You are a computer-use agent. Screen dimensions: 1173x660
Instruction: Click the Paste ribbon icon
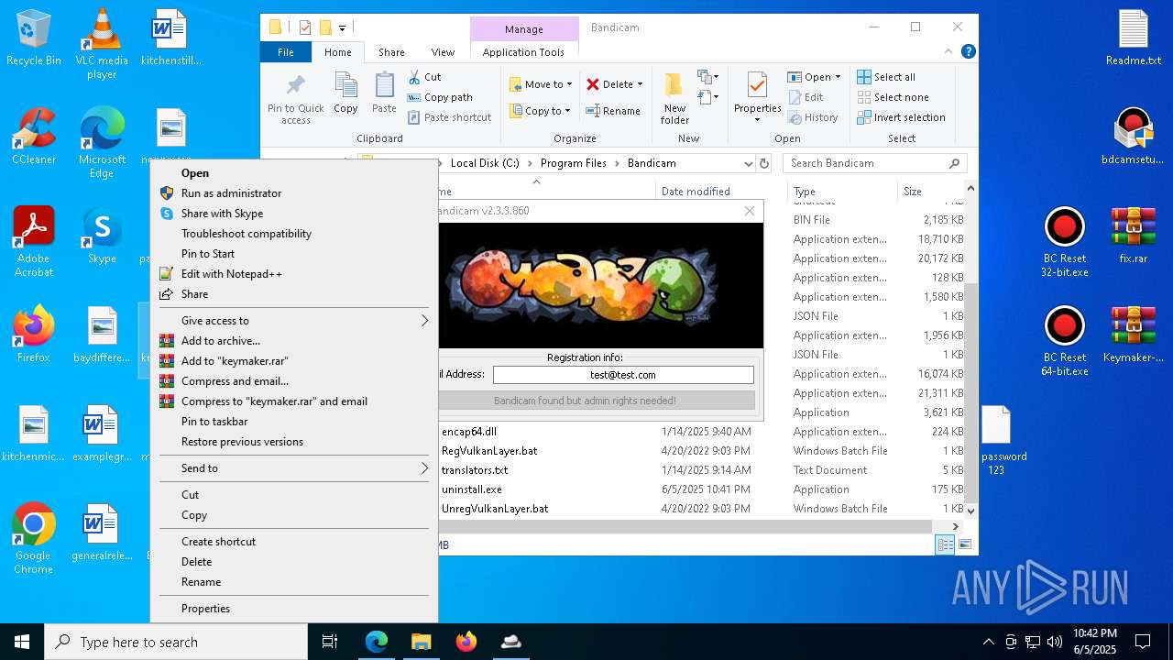(x=384, y=93)
